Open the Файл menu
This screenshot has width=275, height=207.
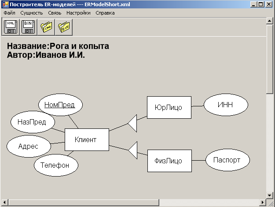click(x=10, y=13)
